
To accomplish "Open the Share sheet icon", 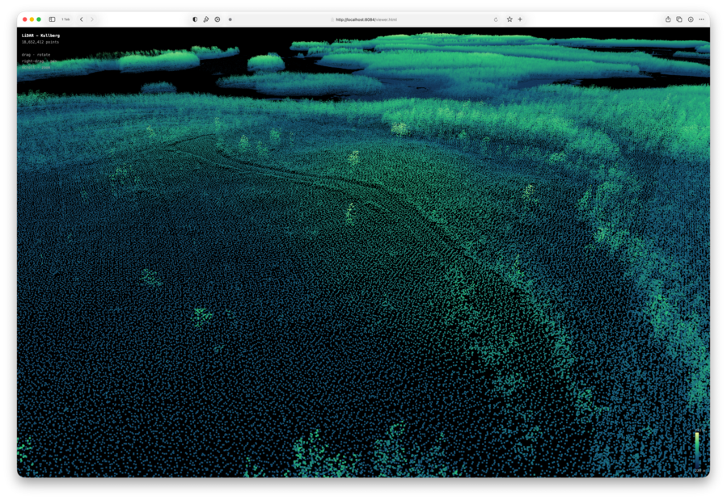I will 668,19.
